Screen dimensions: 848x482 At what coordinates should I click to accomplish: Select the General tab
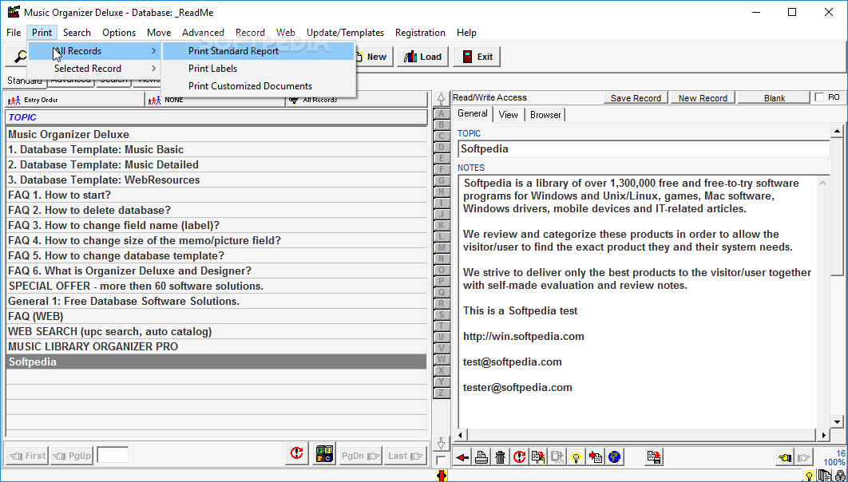click(472, 113)
